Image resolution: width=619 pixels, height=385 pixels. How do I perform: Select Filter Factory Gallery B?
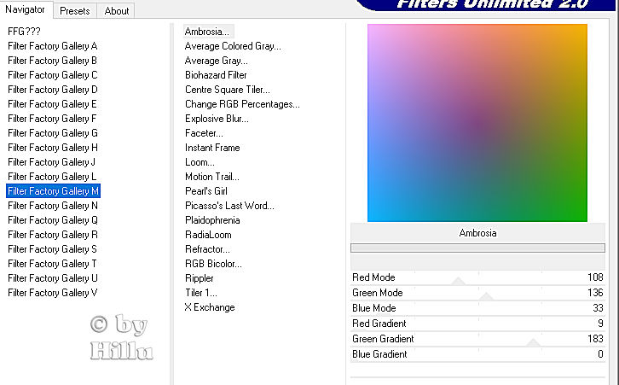[53, 61]
